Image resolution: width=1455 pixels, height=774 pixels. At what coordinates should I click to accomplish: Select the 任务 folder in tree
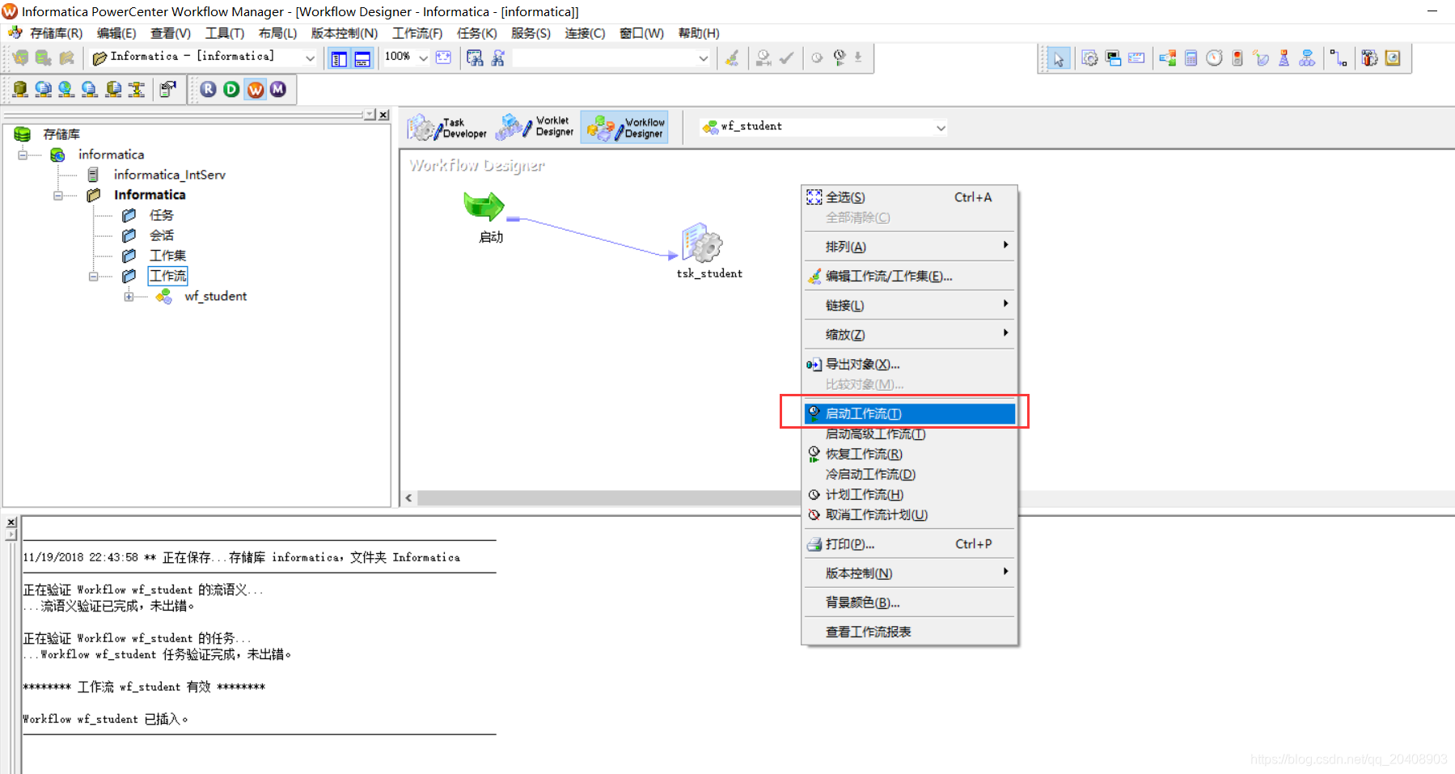pyautogui.click(x=161, y=215)
